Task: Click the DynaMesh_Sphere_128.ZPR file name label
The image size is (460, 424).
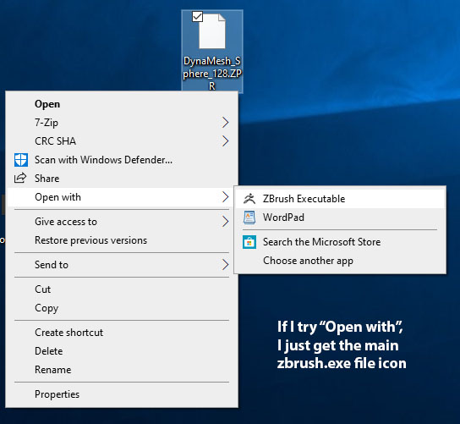Action: 212,74
